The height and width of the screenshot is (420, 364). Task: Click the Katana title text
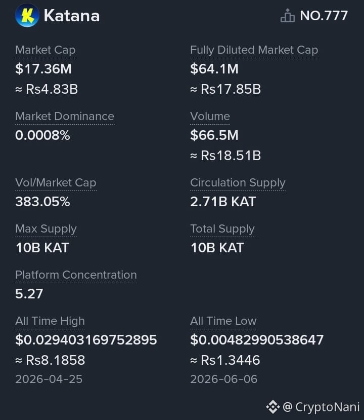click(x=72, y=16)
